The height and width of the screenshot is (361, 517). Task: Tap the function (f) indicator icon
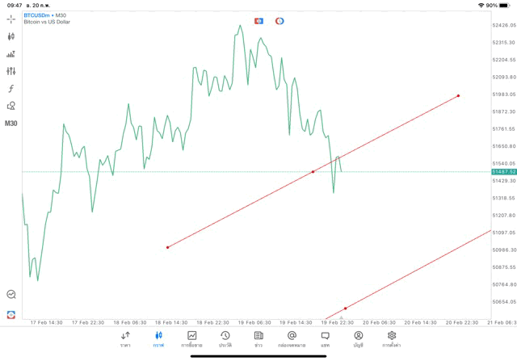[x=11, y=88]
